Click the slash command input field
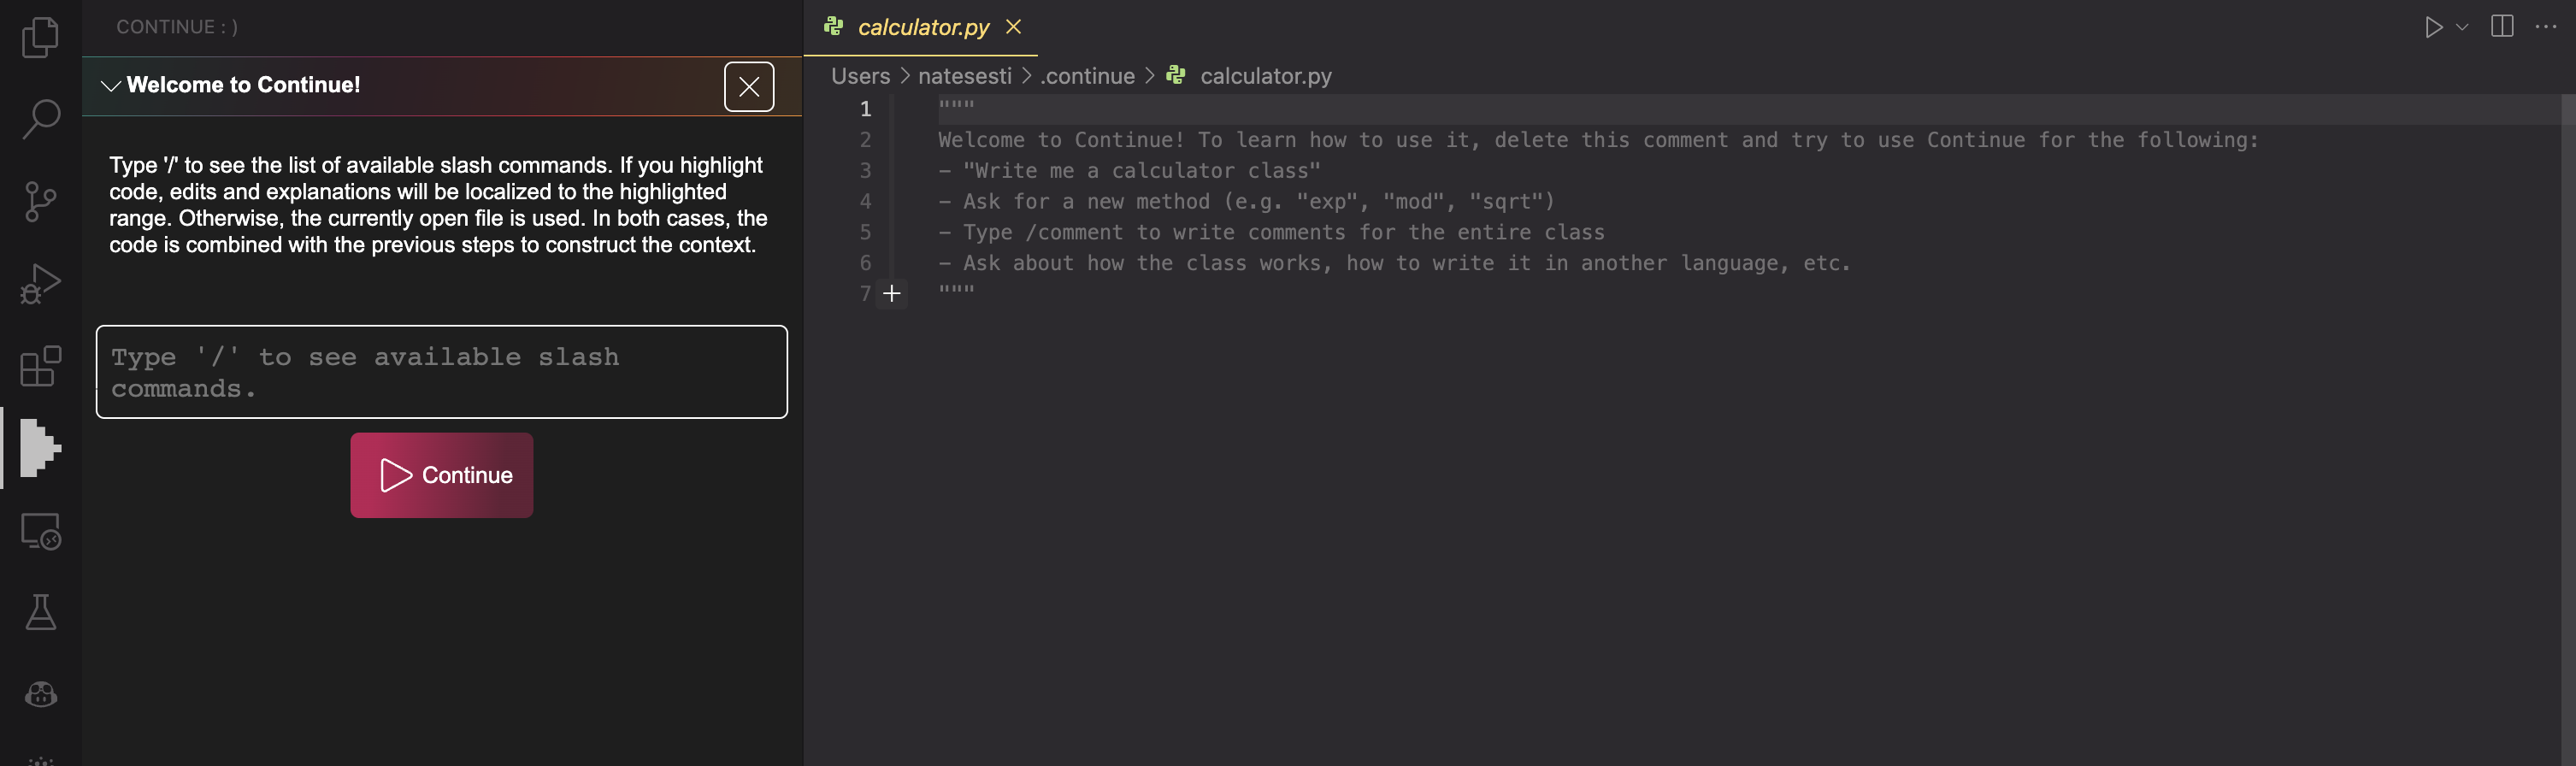The width and height of the screenshot is (2576, 766). point(441,372)
